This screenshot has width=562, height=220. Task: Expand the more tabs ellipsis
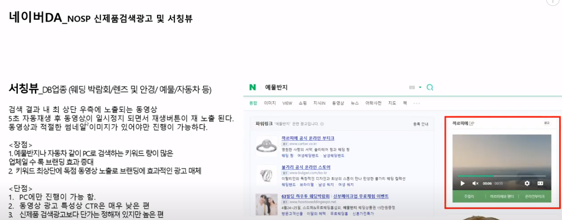pyautogui.click(x=416, y=103)
